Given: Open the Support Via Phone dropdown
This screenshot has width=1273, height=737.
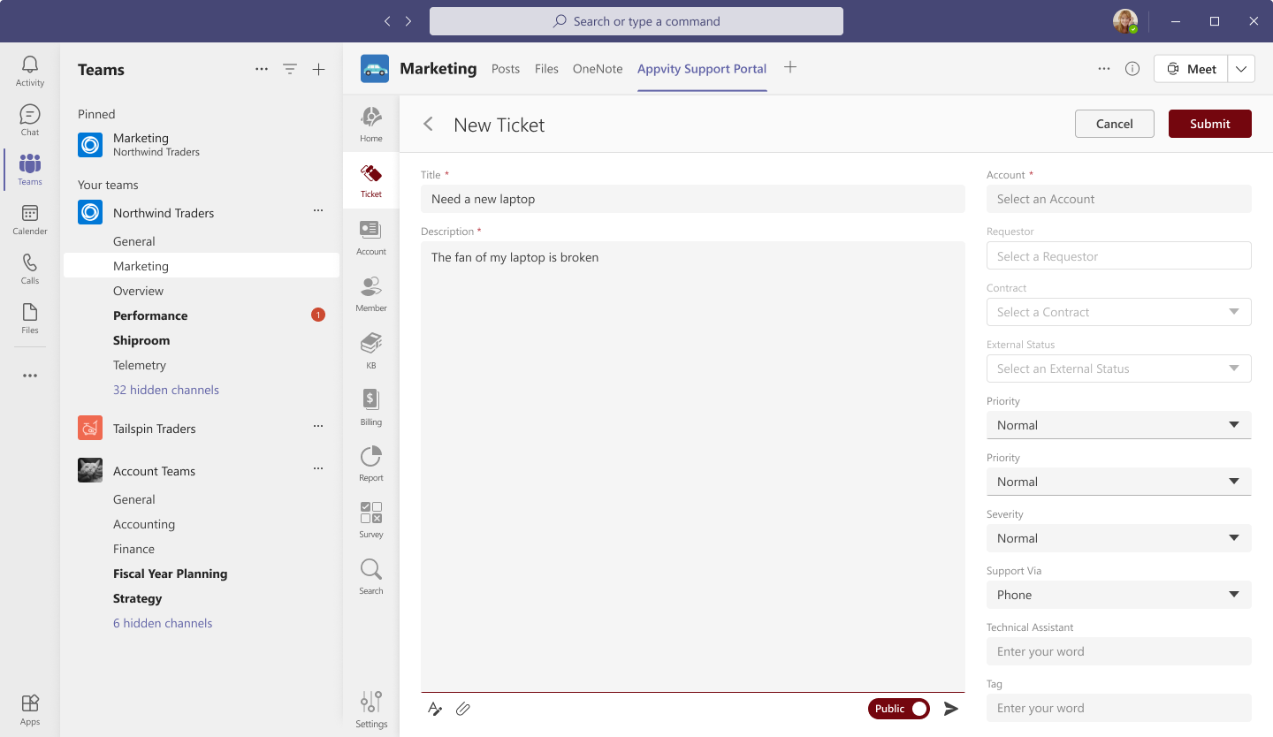Looking at the screenshot, I should [x=1118, y=595].
